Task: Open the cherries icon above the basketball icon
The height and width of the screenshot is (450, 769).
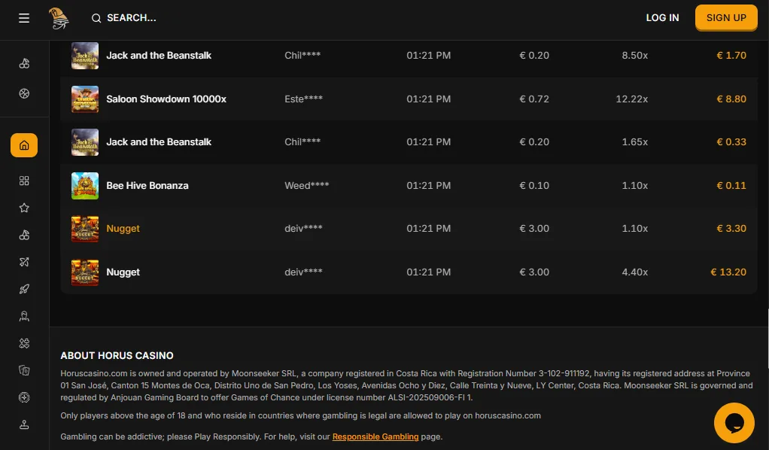Action: 24,63
